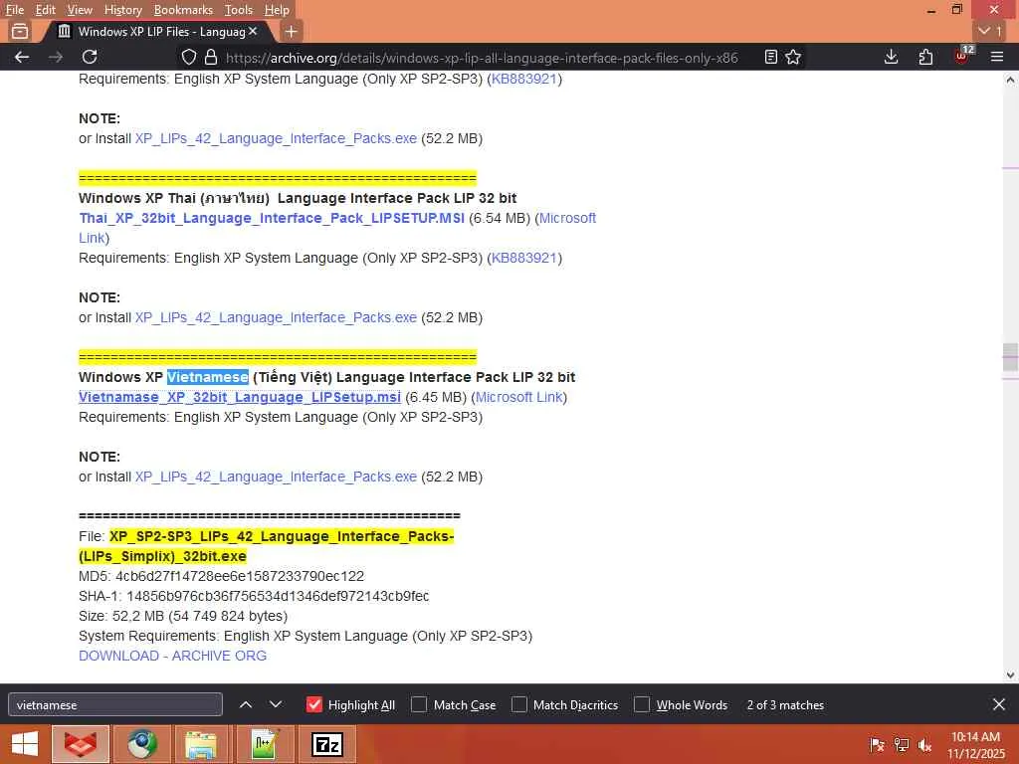Show site security padlock info
1019x764 pixels.
click(x=211, y=57)
